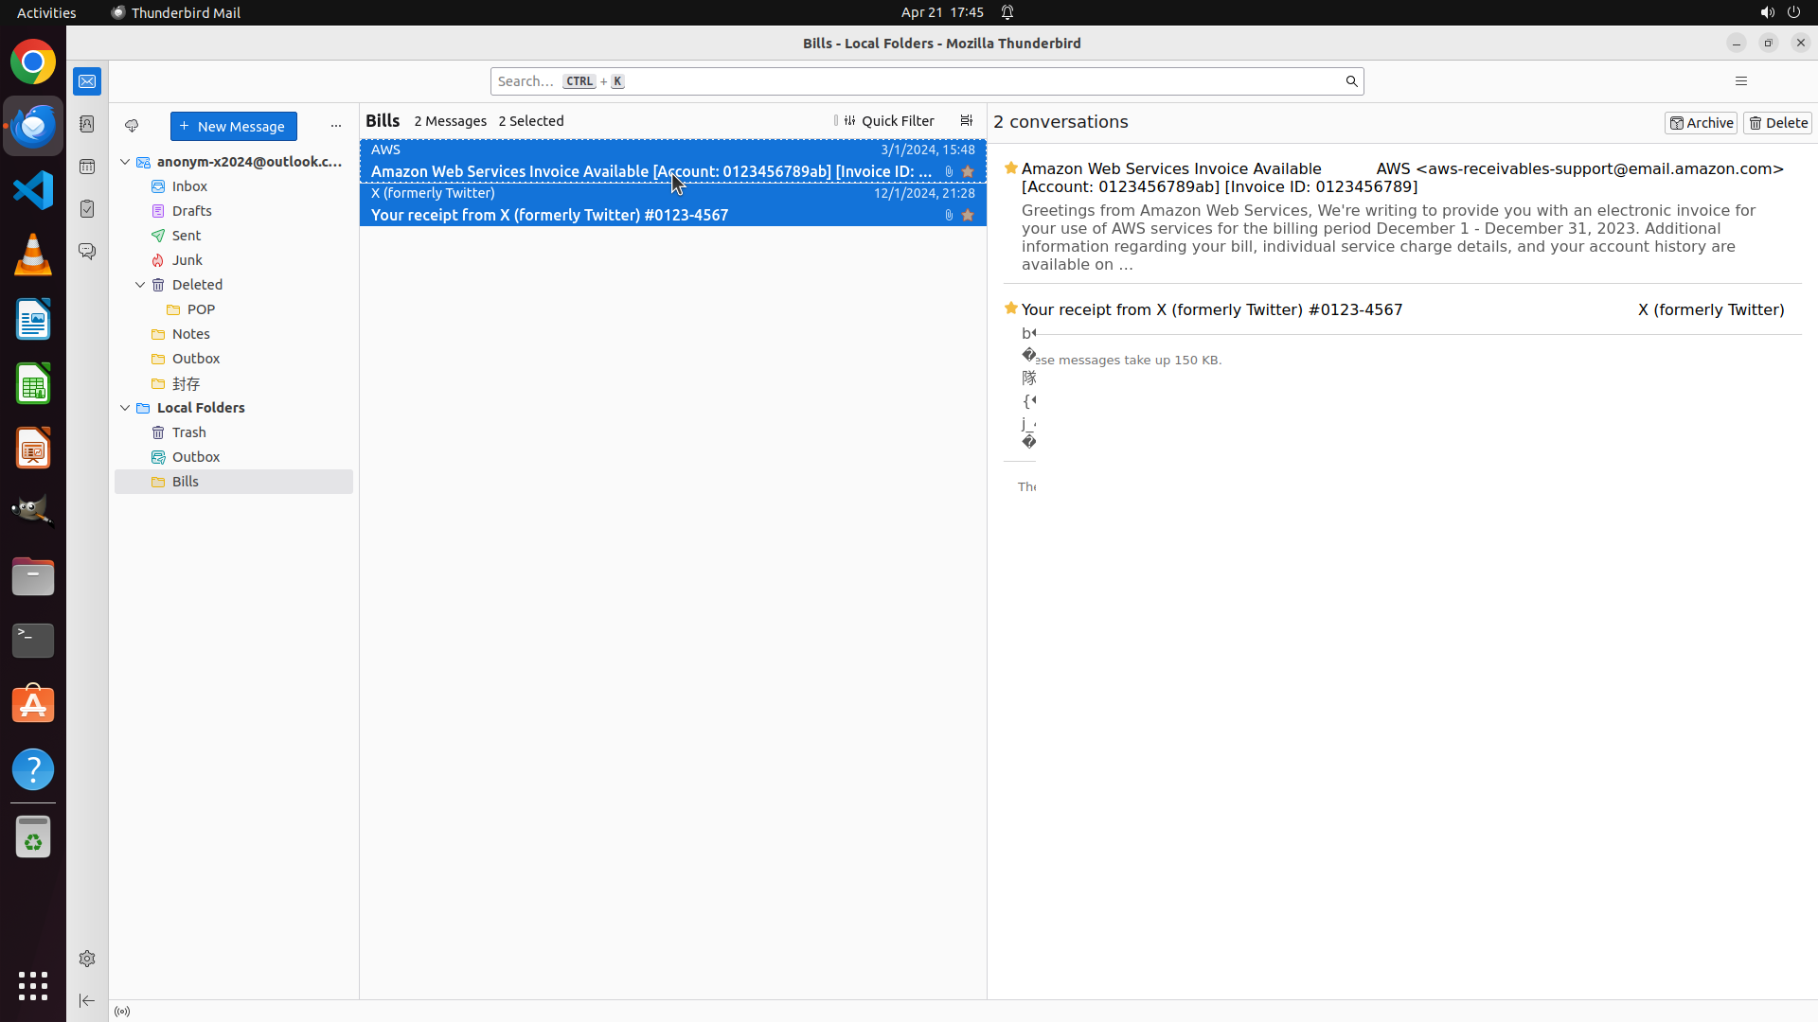The height and width of the screenshot is (1022, 1818).
Task: Collapse the anonym-x2024 outlook account tree
Action: tap(125, 162)
